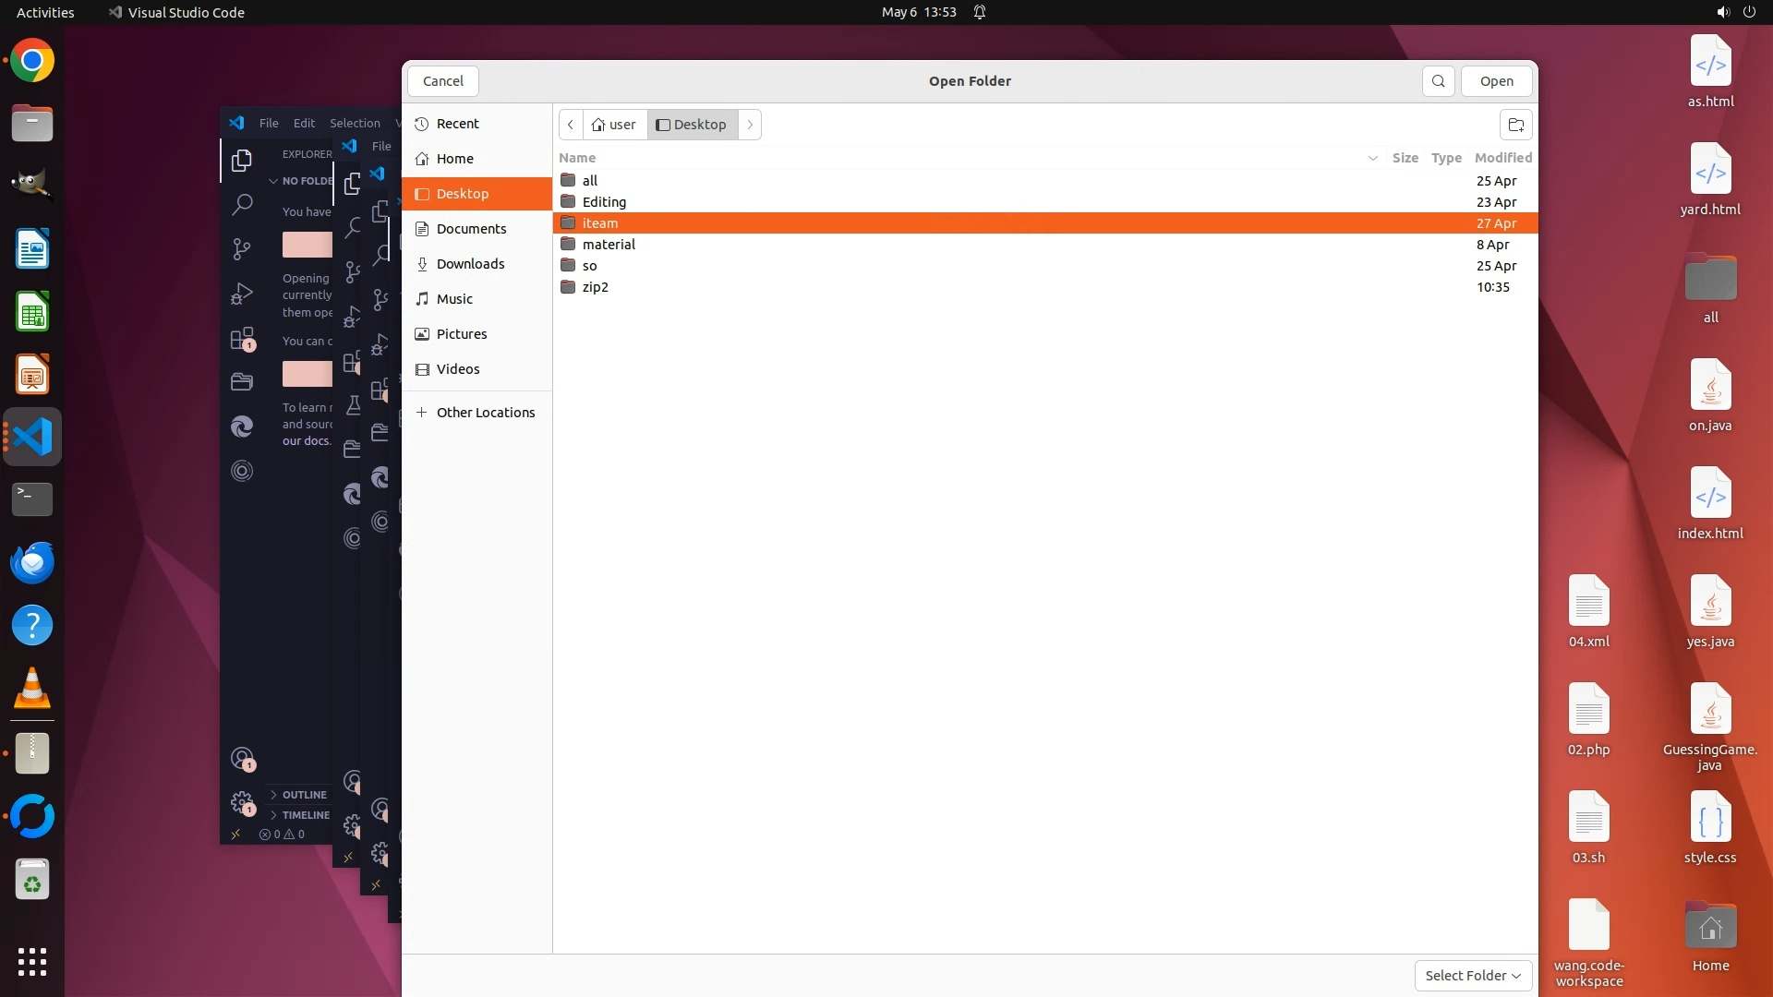Image resolution: width=1773 pixels, height=997 pixels.
Task: Expand the OUTLINE section
Action: pyautogui.click(x=304, y=795)
